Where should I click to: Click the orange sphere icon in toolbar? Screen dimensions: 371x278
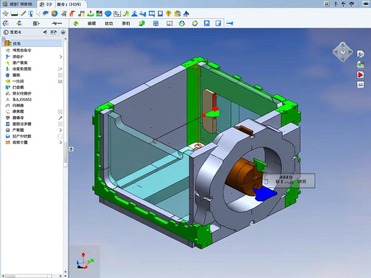coord(54,14)
